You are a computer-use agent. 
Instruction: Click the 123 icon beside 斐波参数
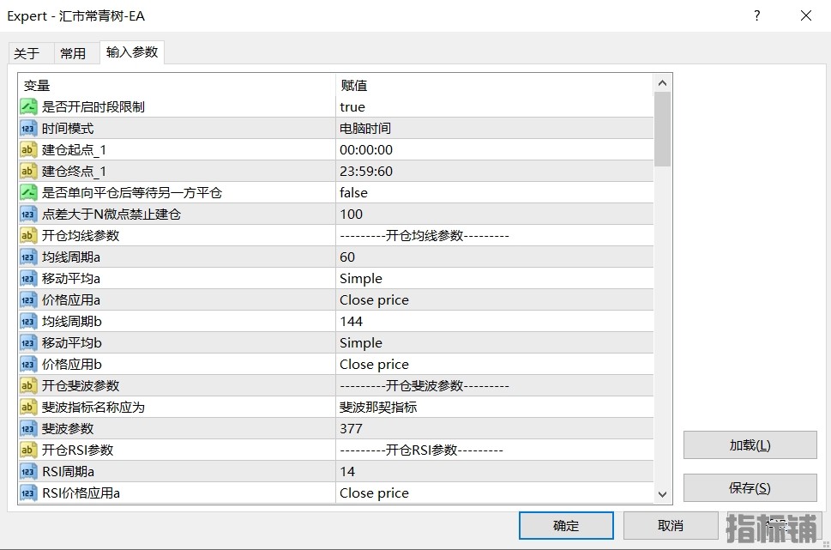tap(28, 428)
